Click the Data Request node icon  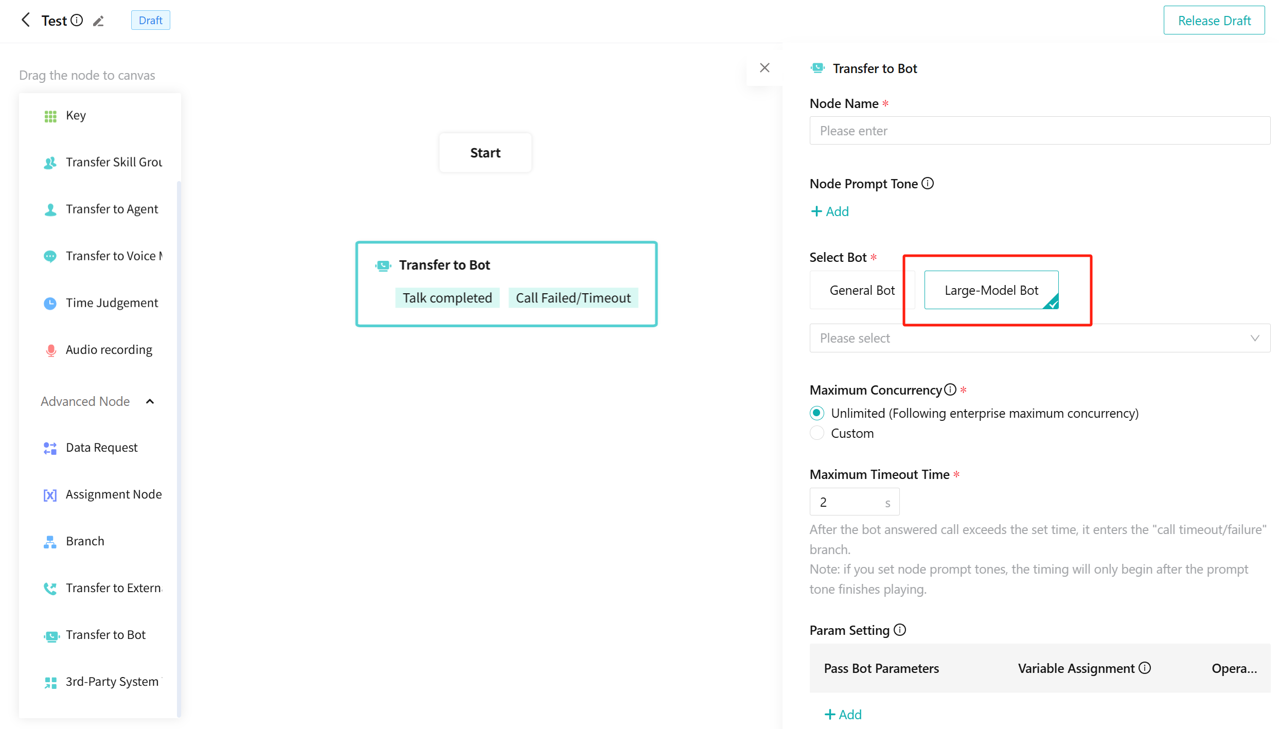[x=50, y=448]
